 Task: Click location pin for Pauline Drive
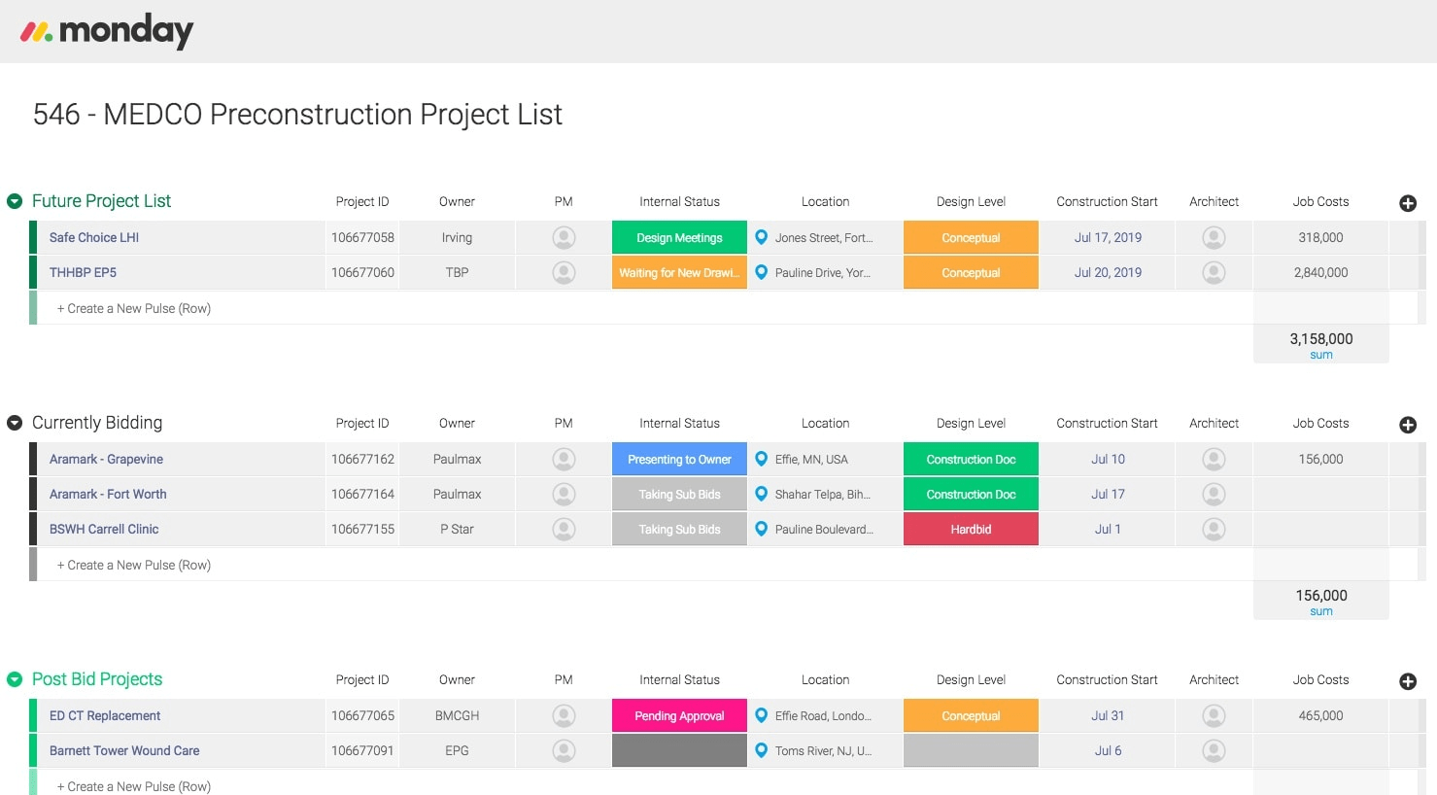click(762, 272)
